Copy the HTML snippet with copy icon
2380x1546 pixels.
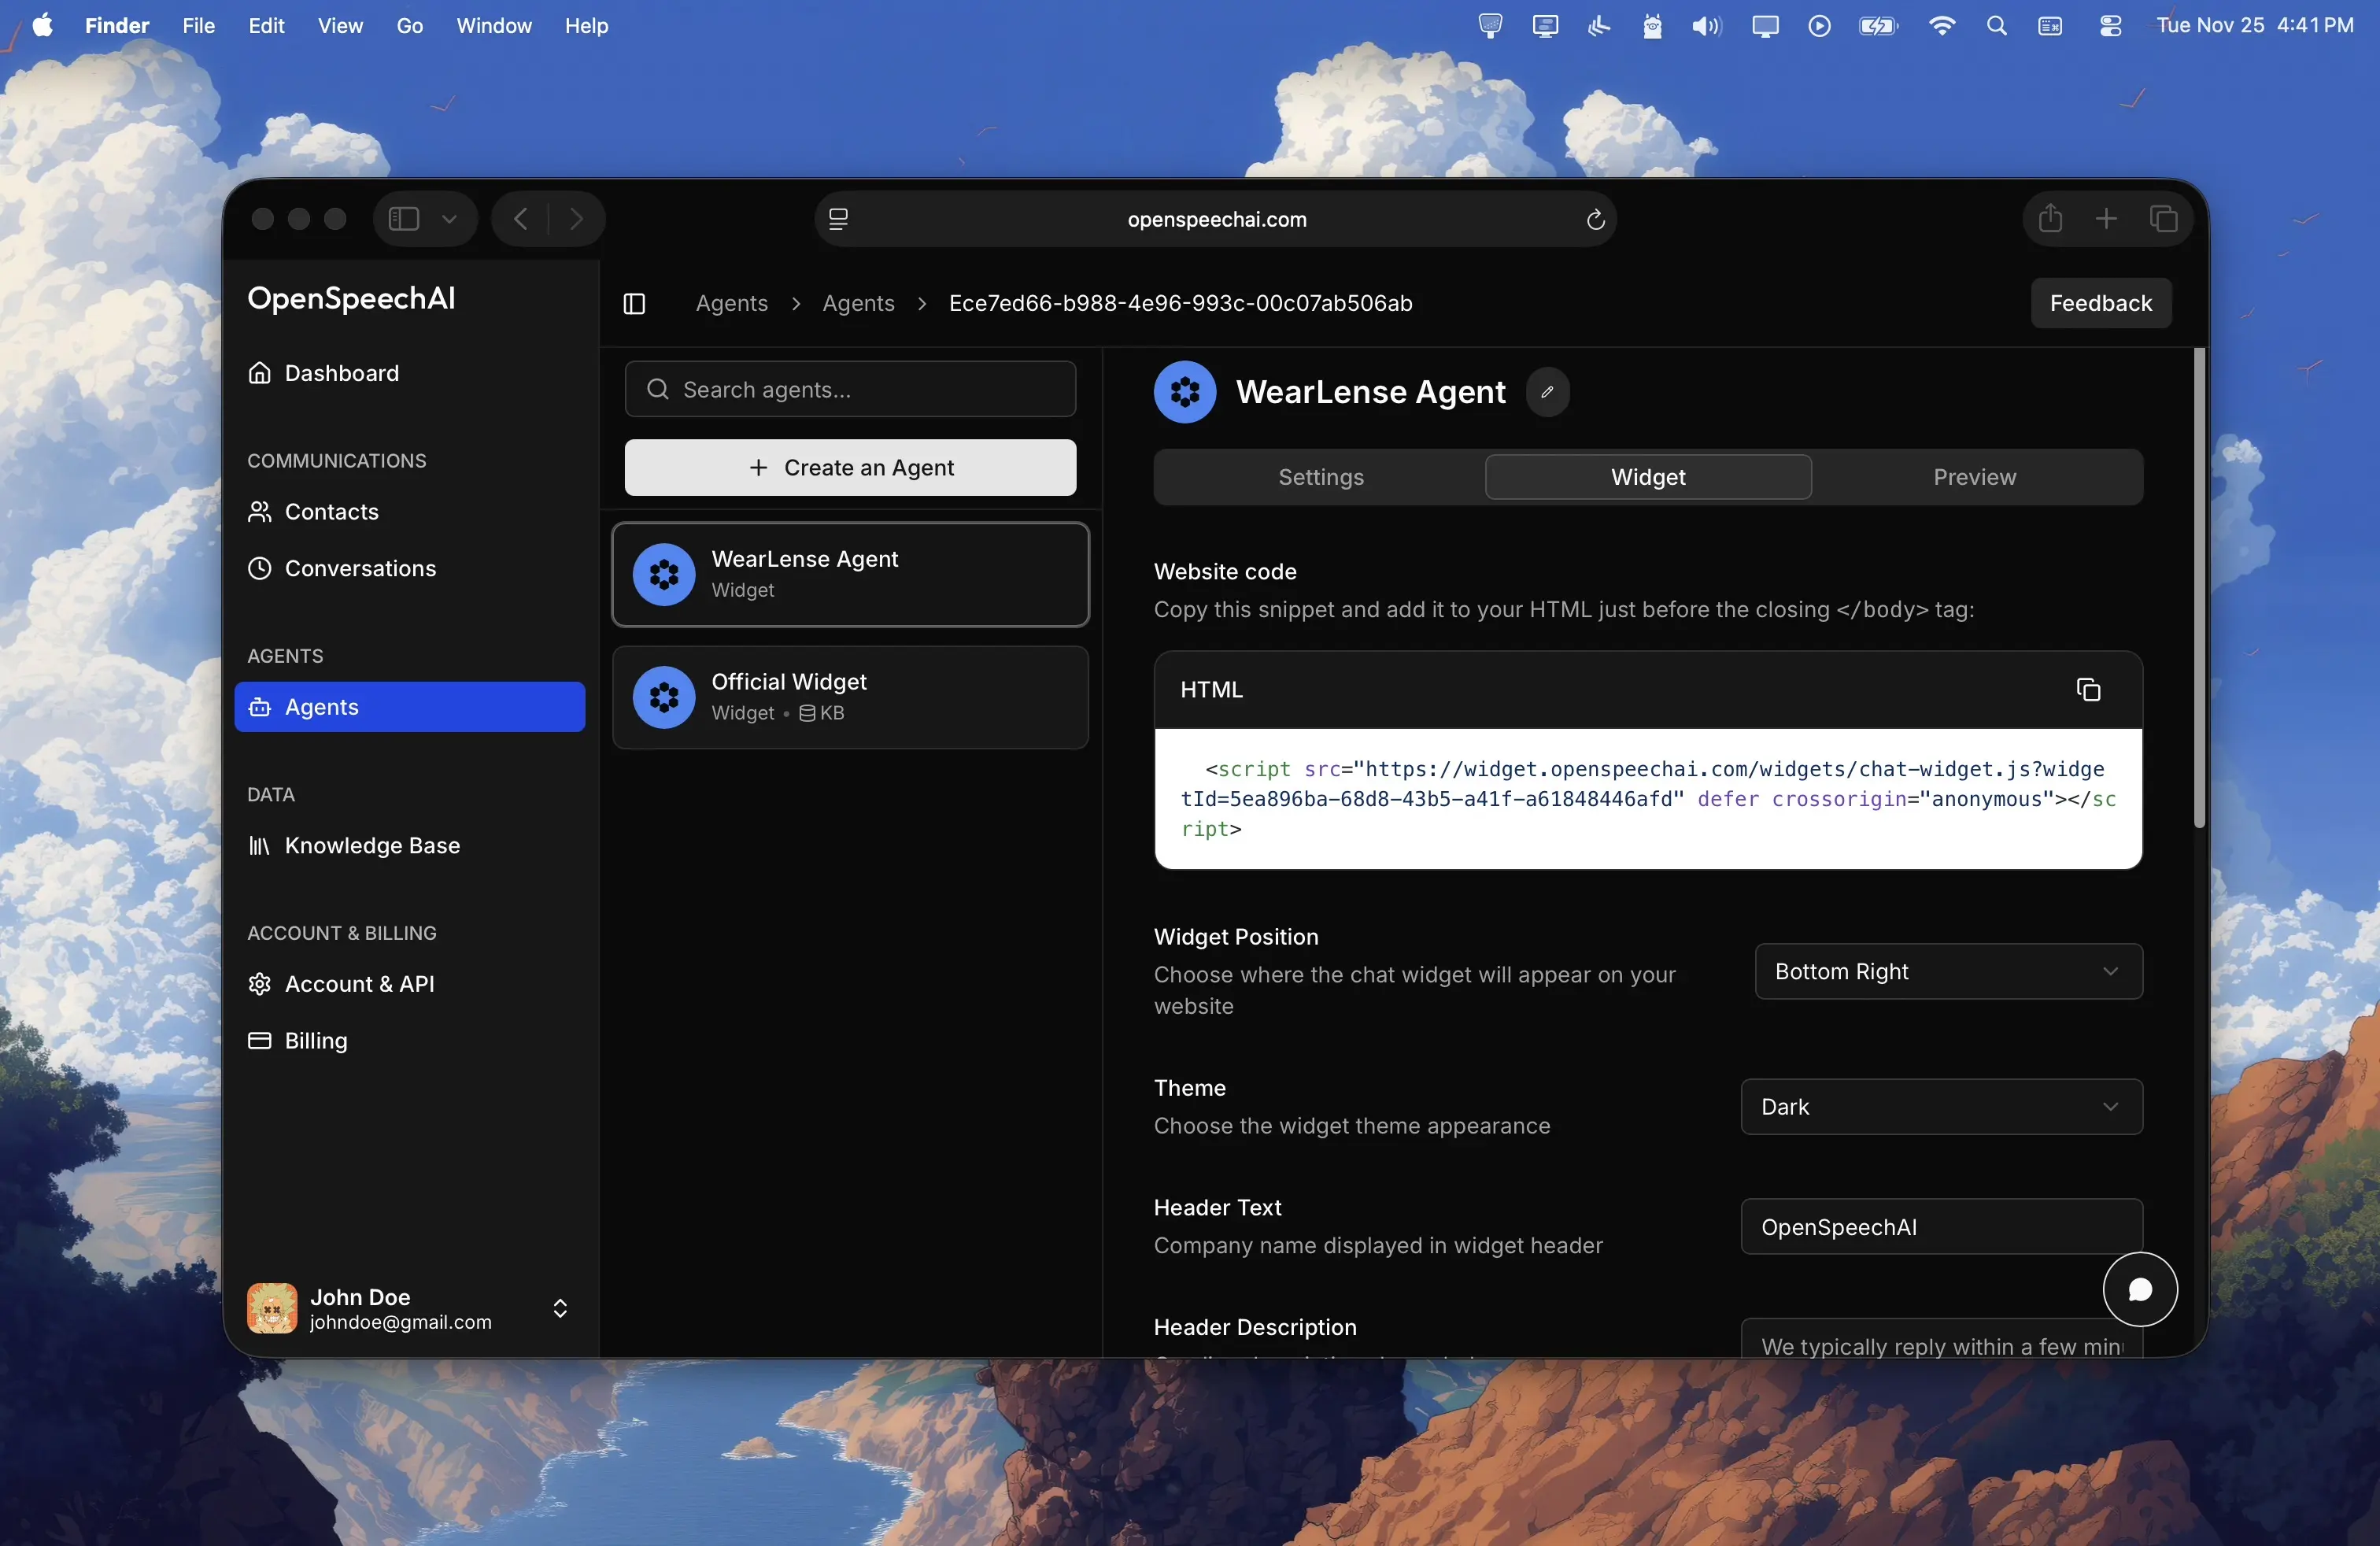pos(2088,689)
